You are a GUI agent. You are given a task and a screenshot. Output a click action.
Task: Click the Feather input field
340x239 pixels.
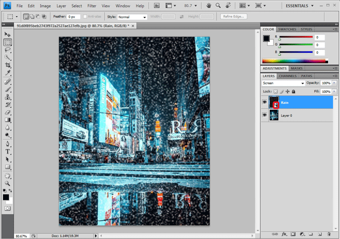tap(74, 17)
